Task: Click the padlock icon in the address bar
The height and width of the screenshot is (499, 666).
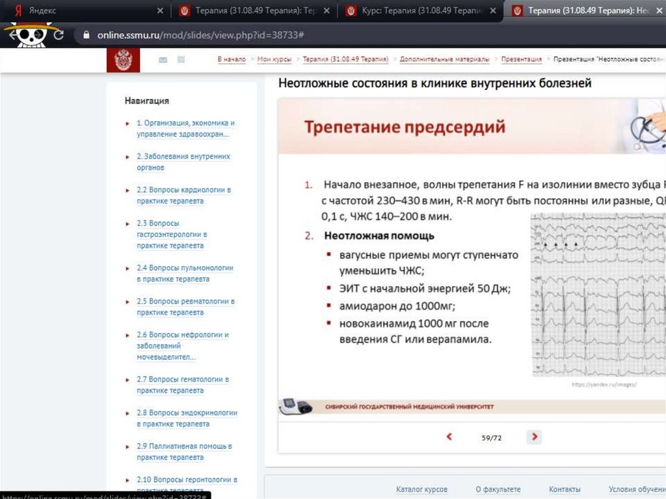Action: (x=87, y=35)
